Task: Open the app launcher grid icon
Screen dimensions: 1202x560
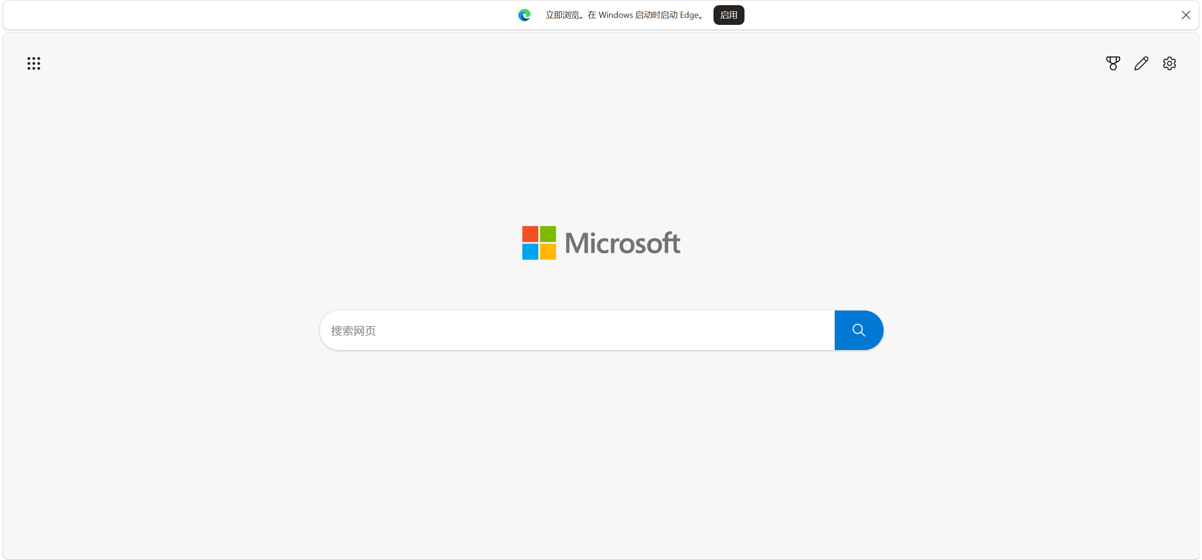Action: 34,63
